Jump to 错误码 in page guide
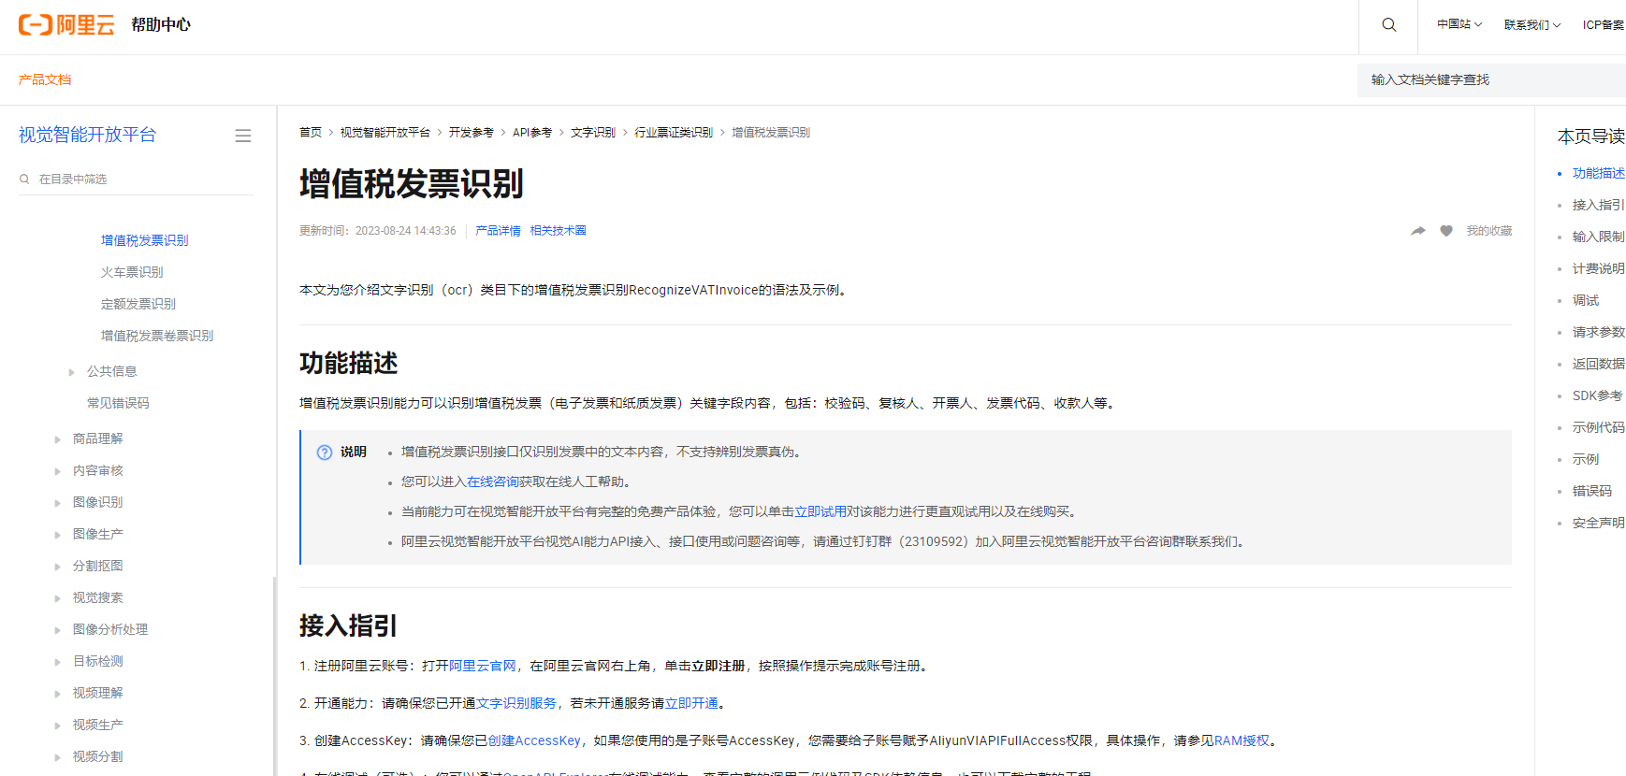 coord(1592,492)
